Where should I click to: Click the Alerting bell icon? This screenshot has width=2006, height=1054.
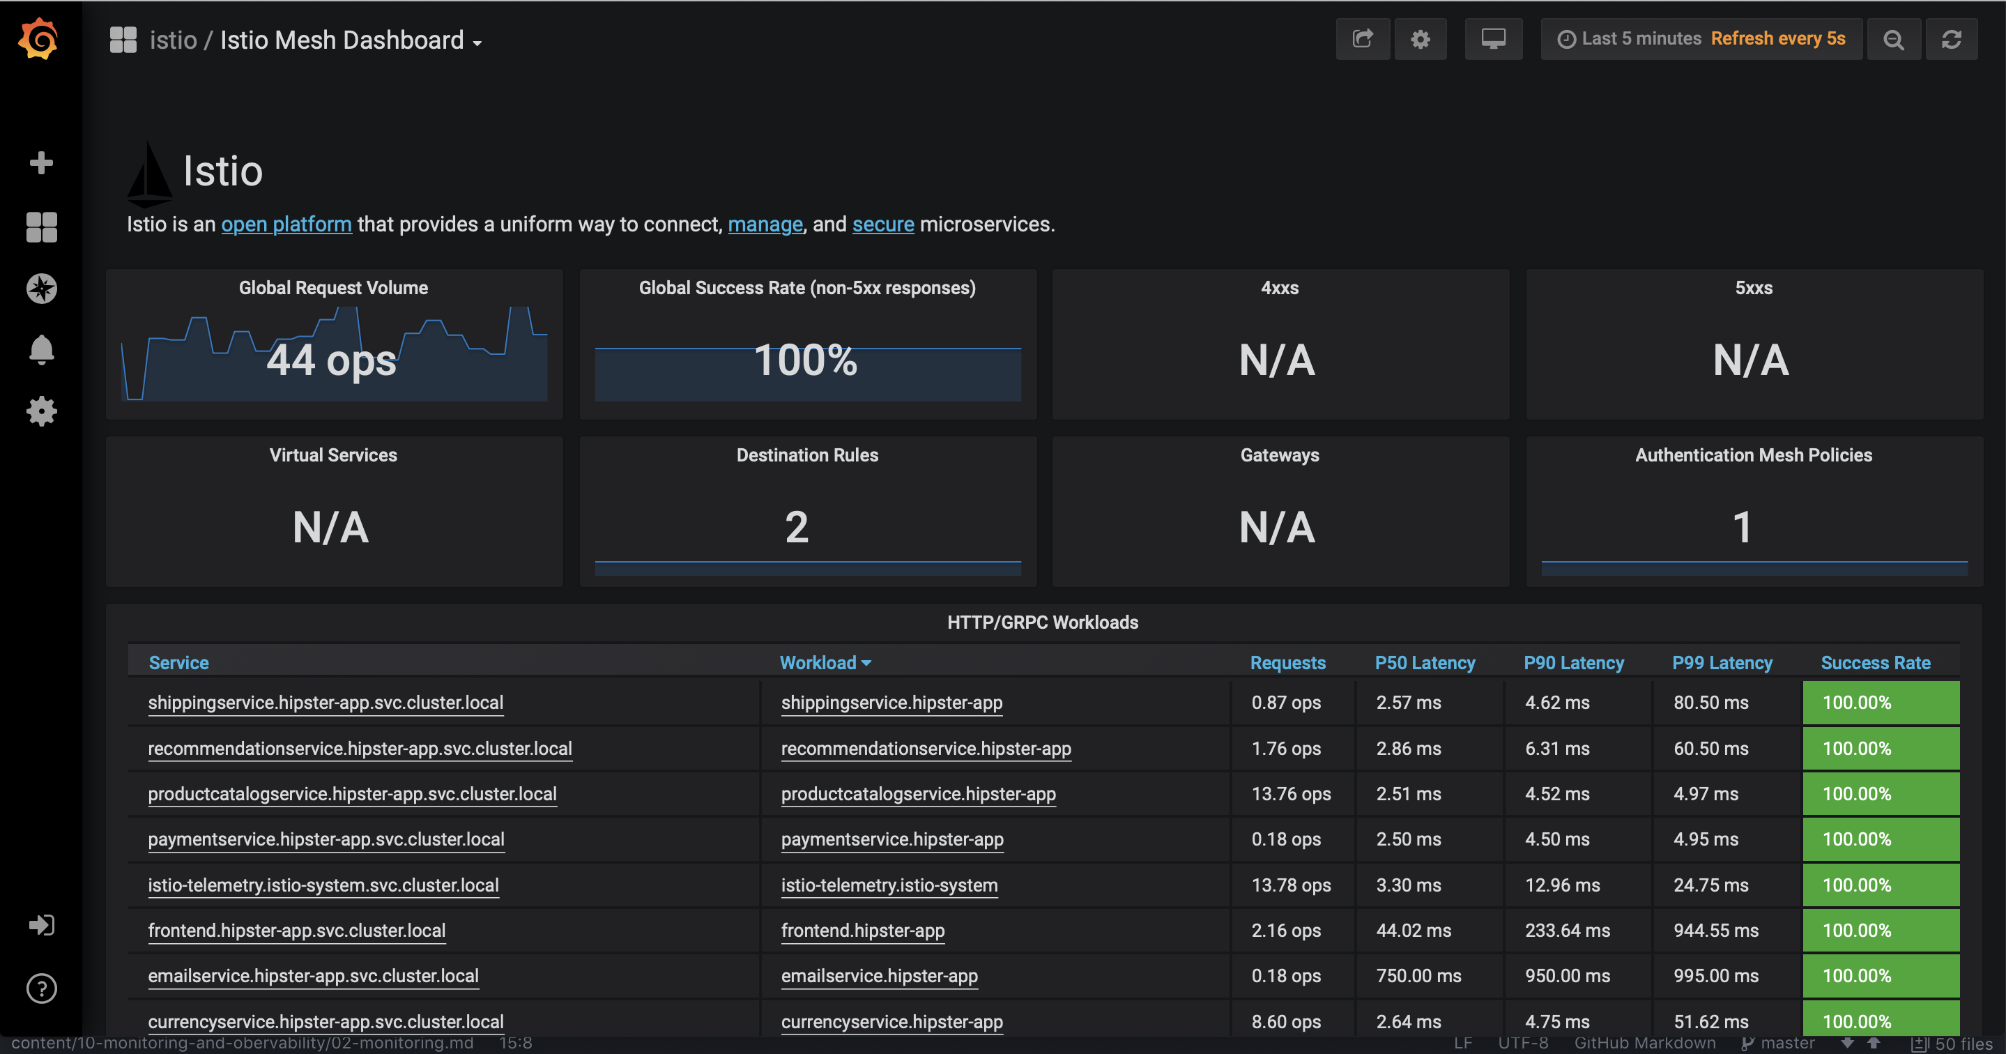[38, 349]
